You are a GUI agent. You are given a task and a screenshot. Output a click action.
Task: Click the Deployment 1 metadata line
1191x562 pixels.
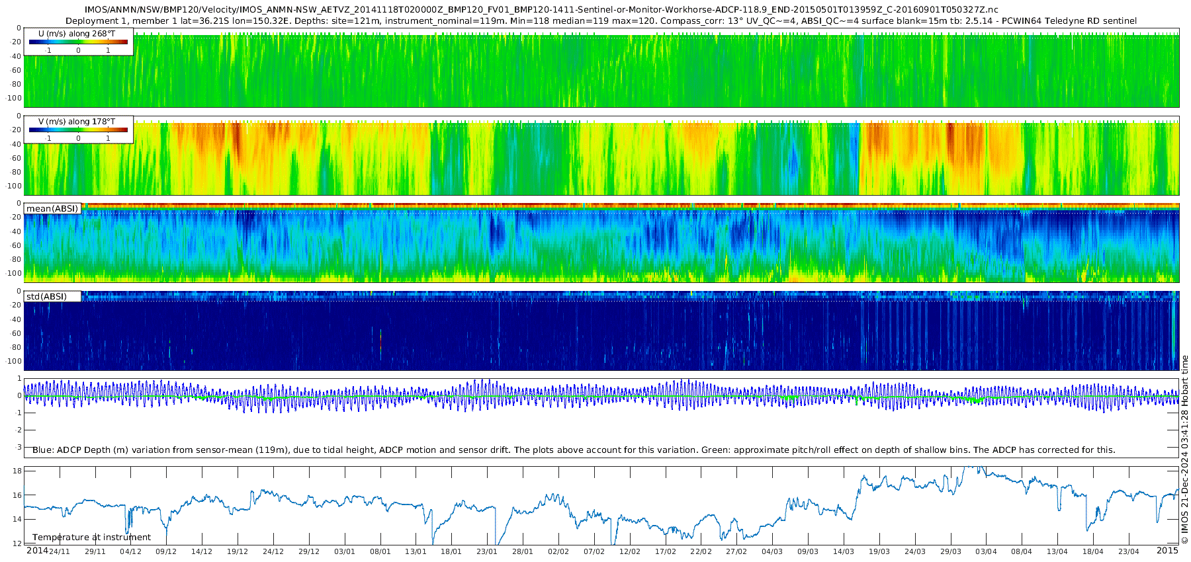coord(601,21)
